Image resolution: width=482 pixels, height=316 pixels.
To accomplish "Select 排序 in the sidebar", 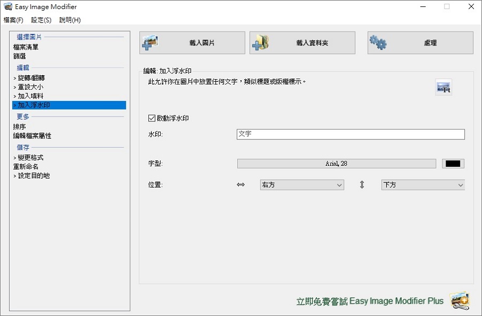I will (x=20, y=127).
